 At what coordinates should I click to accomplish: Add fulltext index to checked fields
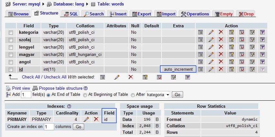188,77
